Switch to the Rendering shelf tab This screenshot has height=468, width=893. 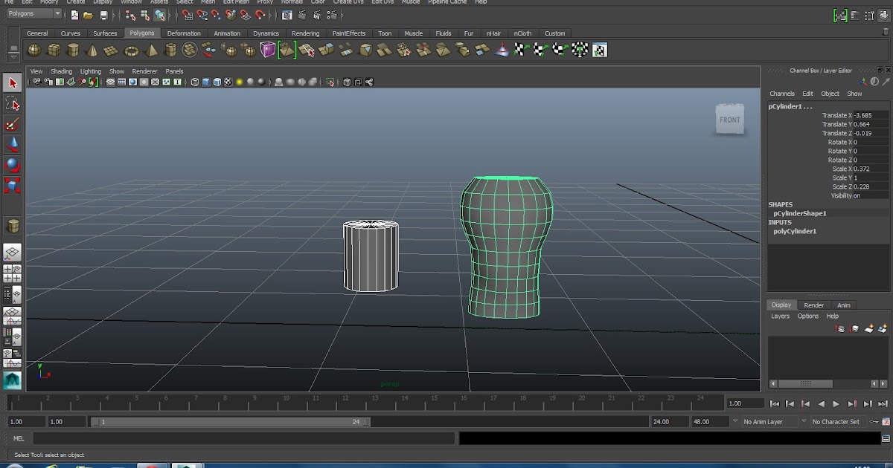[304, 33]
